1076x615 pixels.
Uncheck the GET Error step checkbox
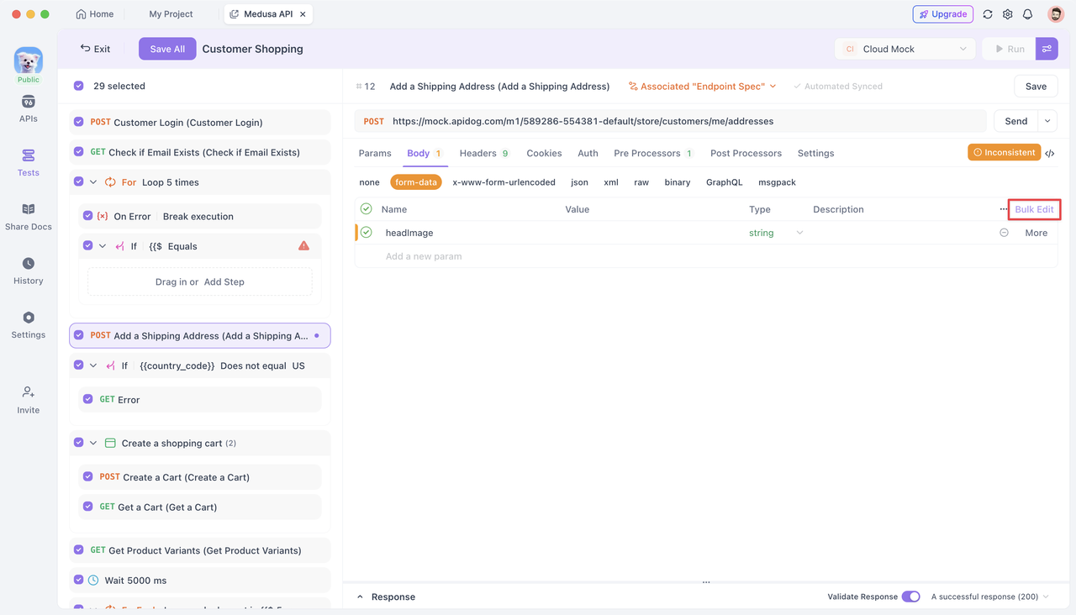[x=88, y=399]
